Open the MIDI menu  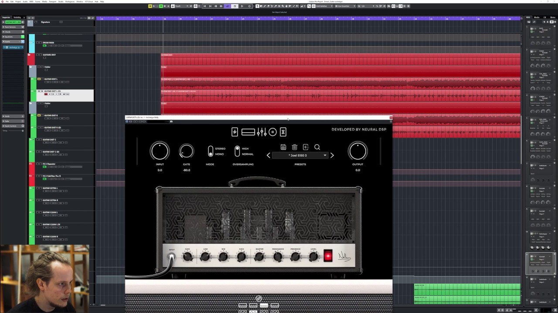pos(31,2)
